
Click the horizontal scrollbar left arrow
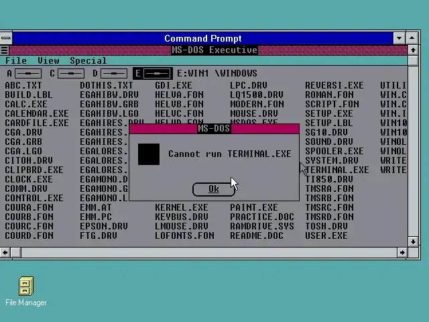(5, 252)
